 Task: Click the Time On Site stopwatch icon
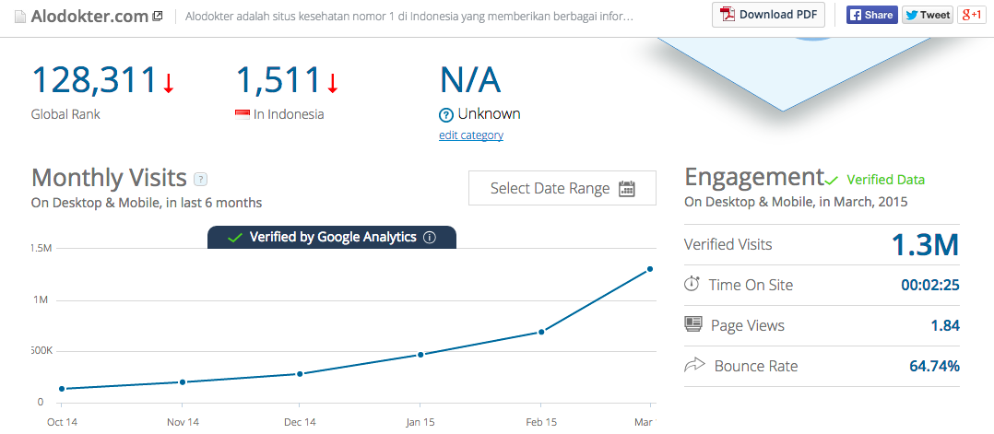[692, 284]
